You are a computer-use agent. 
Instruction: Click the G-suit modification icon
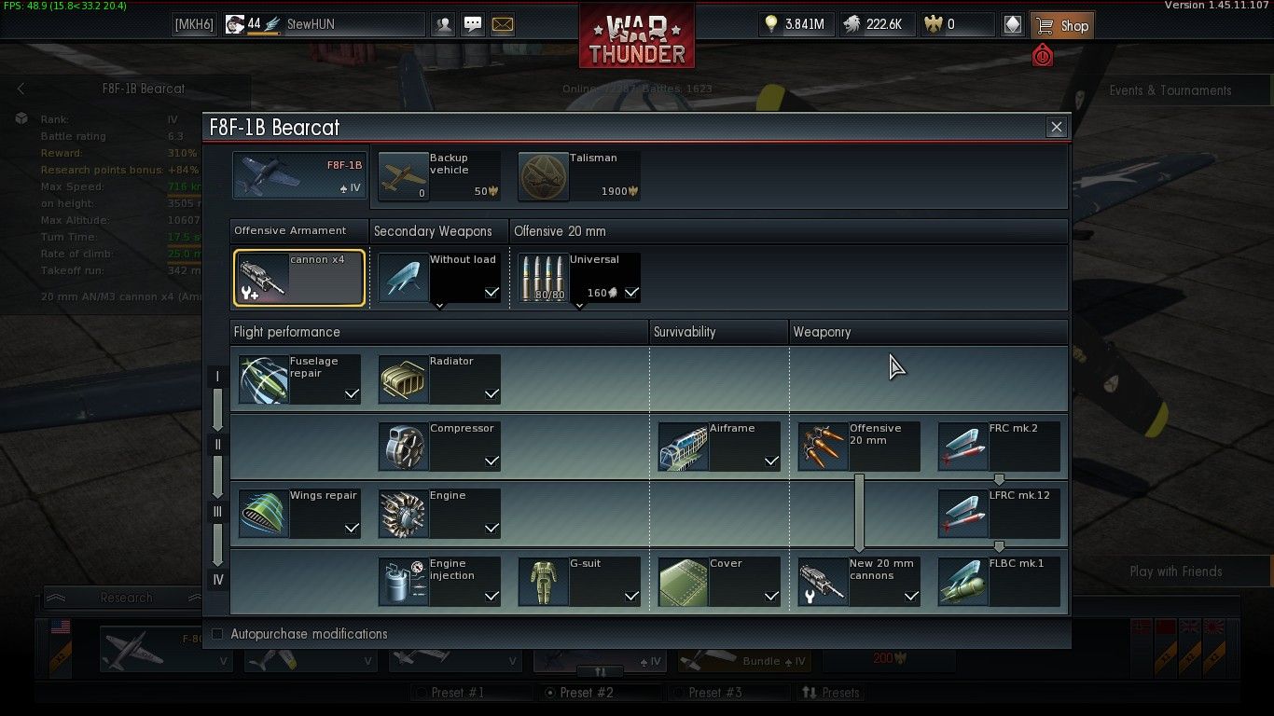[543, 582]
